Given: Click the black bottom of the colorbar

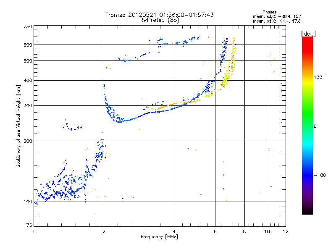Looking at the screenshot, I should pyautogui.click(x=307, y=211).
